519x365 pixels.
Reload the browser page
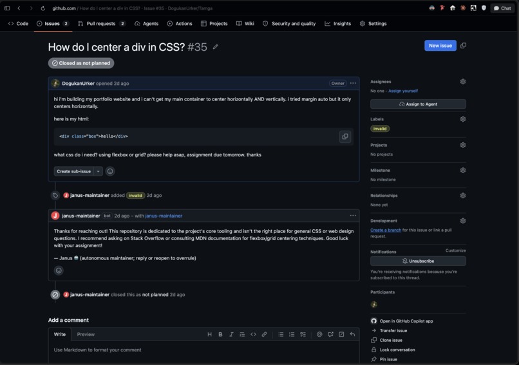tap(43, 8)
